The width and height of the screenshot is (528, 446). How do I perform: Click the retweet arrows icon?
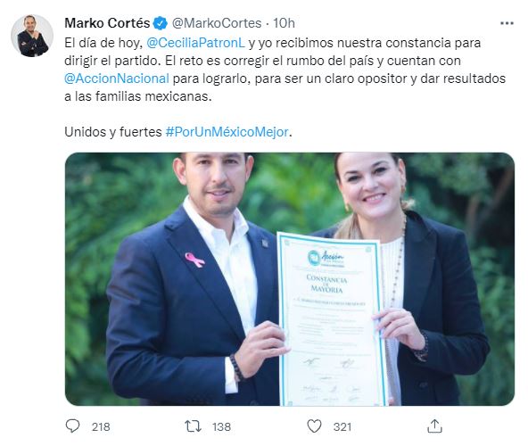(193, 426)
